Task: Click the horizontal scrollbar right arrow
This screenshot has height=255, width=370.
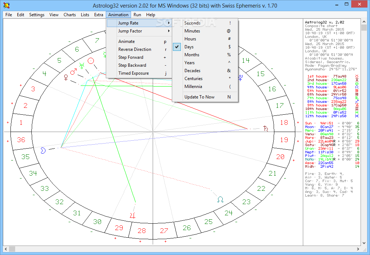Action: pyautogui.click(x=358, y=249)
